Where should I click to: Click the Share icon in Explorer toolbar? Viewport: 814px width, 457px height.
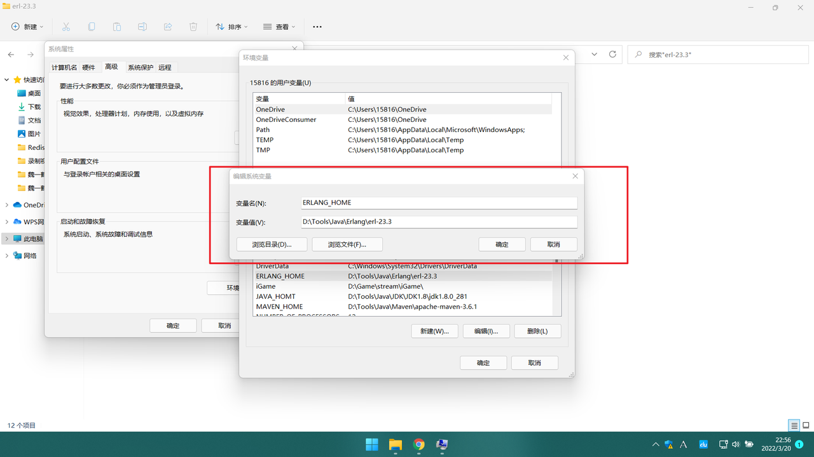click(168, 27)
